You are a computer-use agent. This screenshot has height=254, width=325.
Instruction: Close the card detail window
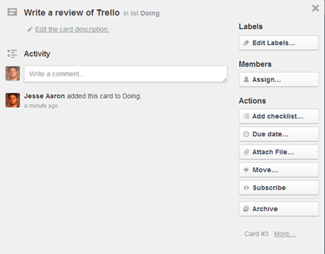tap(316, 8)
